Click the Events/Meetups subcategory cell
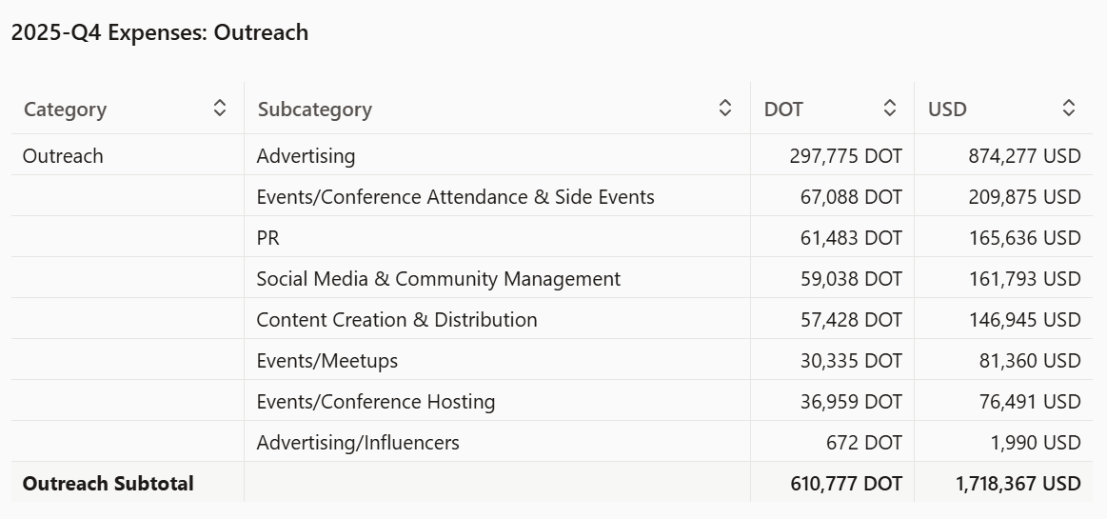The height and width of the screenshot is (519, 1107). [326, 361]
